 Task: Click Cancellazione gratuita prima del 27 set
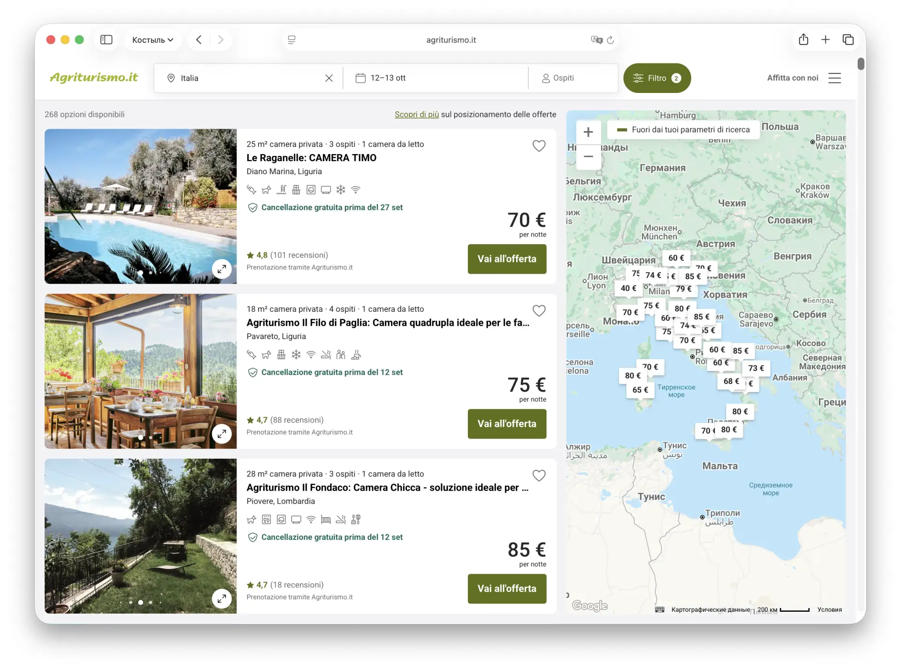click(325, 207)
